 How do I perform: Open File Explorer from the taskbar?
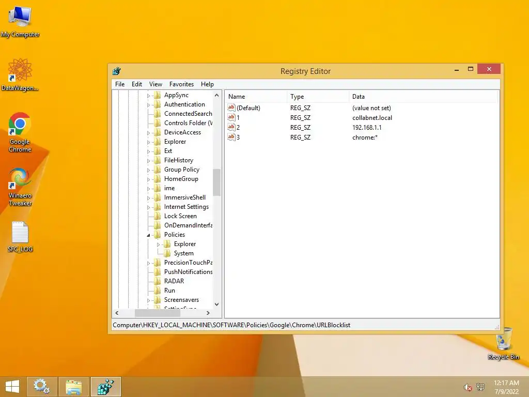point(73,387)
